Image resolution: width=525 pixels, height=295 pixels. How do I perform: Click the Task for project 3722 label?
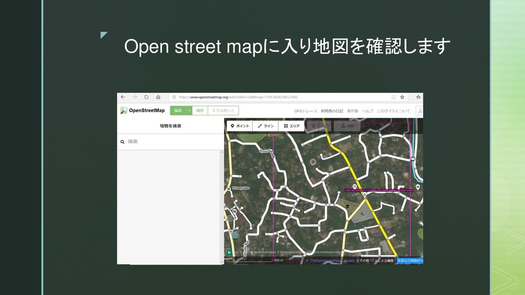click(379, 191)
